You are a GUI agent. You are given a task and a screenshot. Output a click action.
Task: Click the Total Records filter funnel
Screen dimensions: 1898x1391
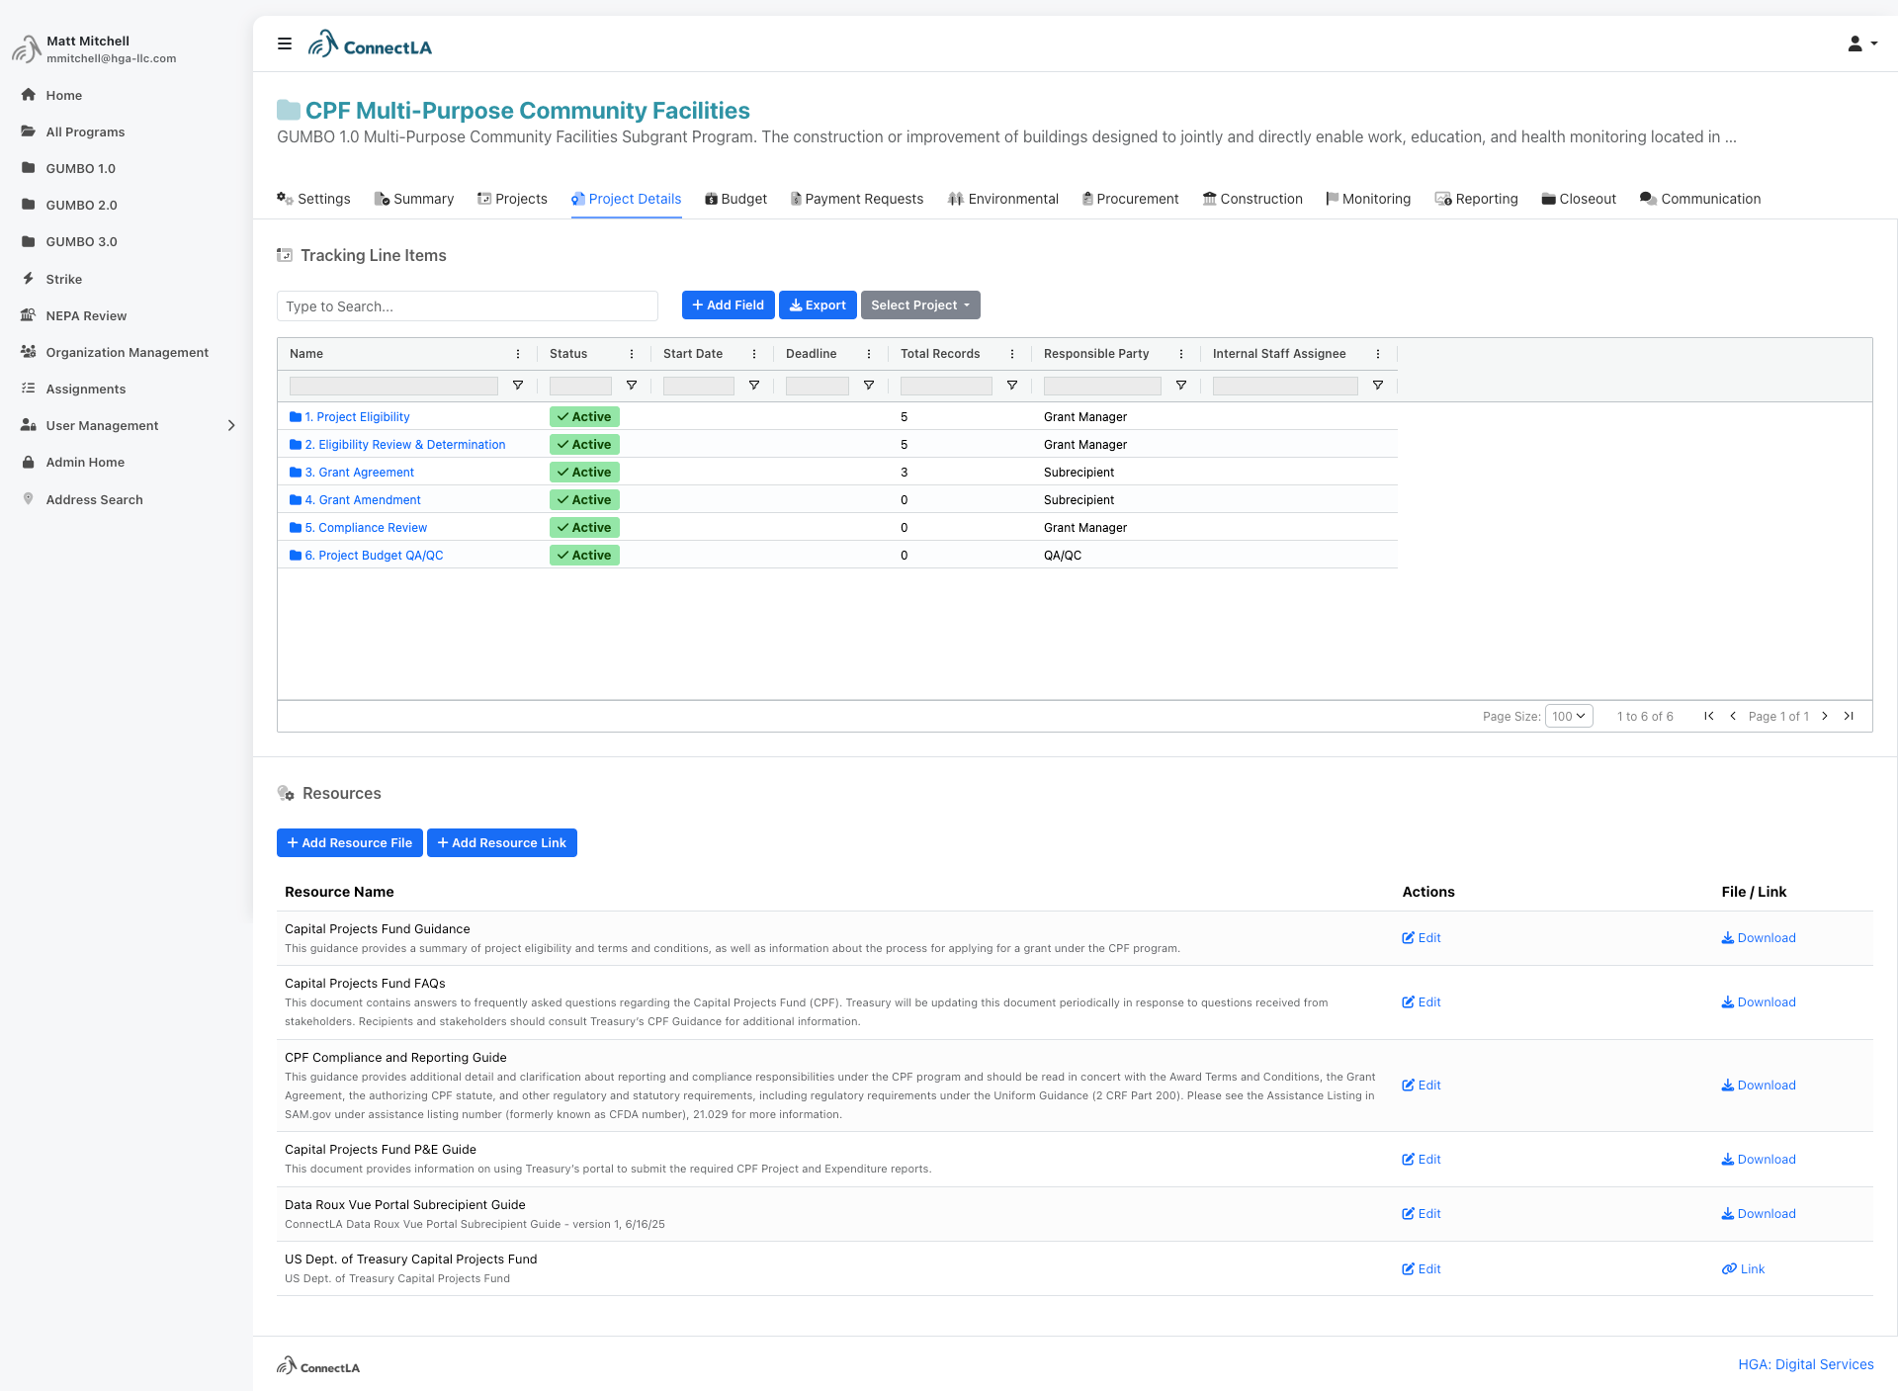1012,386
